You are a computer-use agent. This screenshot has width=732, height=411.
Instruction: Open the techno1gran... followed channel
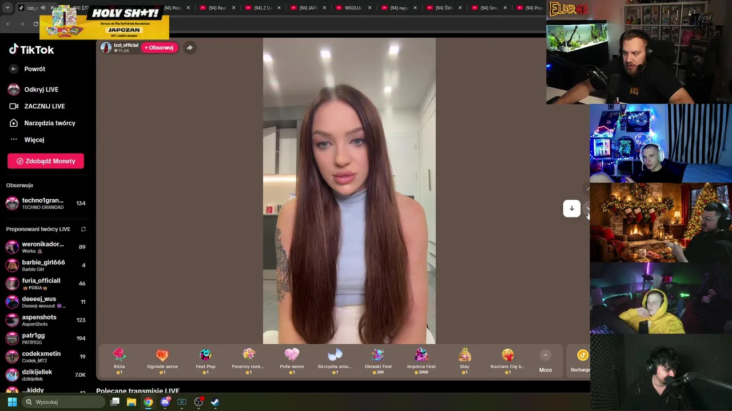pyautogui.click(x=46, y=203)
